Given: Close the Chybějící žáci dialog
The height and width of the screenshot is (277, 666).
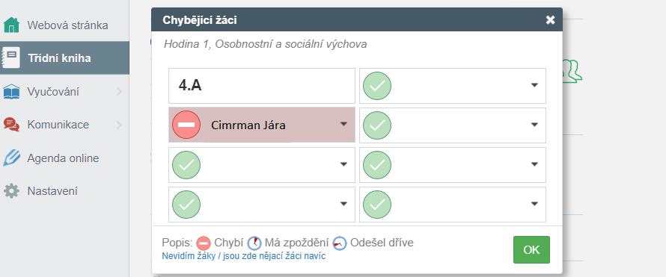Looking at the screenshot, I should (x=551, y=19).
